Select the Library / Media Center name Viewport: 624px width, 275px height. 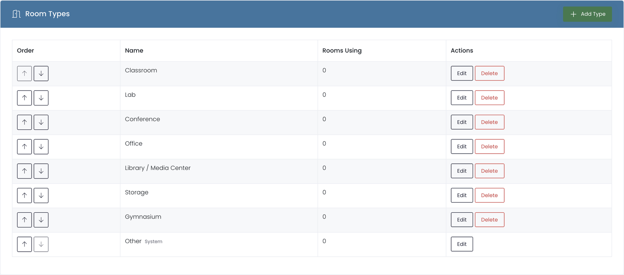pyautogui.click(x=158, y=168)
